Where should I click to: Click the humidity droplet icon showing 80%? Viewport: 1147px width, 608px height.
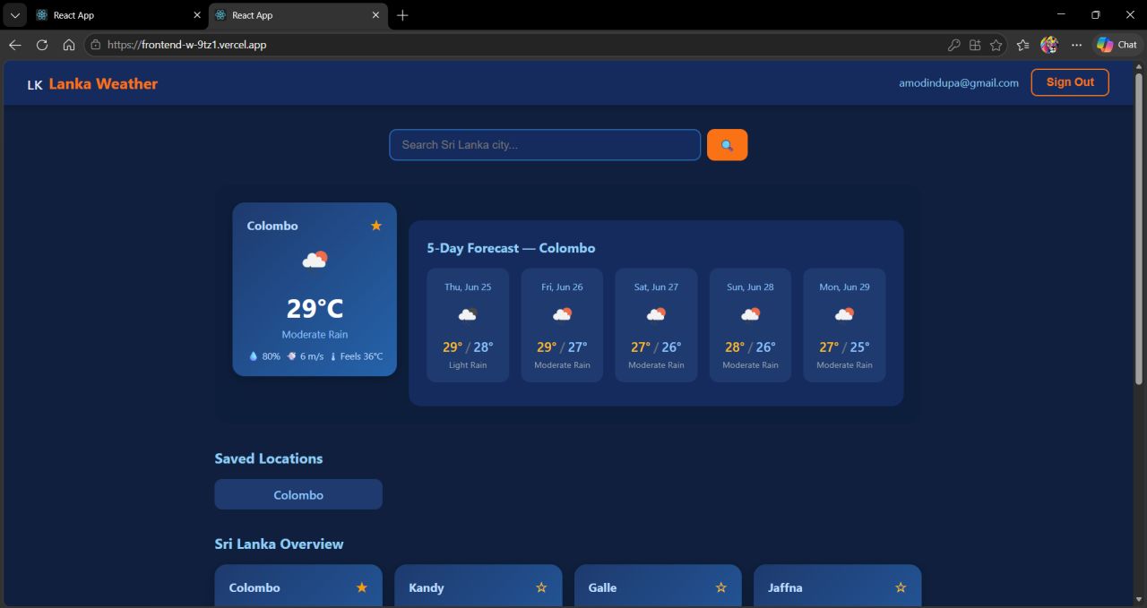pyautogui.click(x=254, y=356)
